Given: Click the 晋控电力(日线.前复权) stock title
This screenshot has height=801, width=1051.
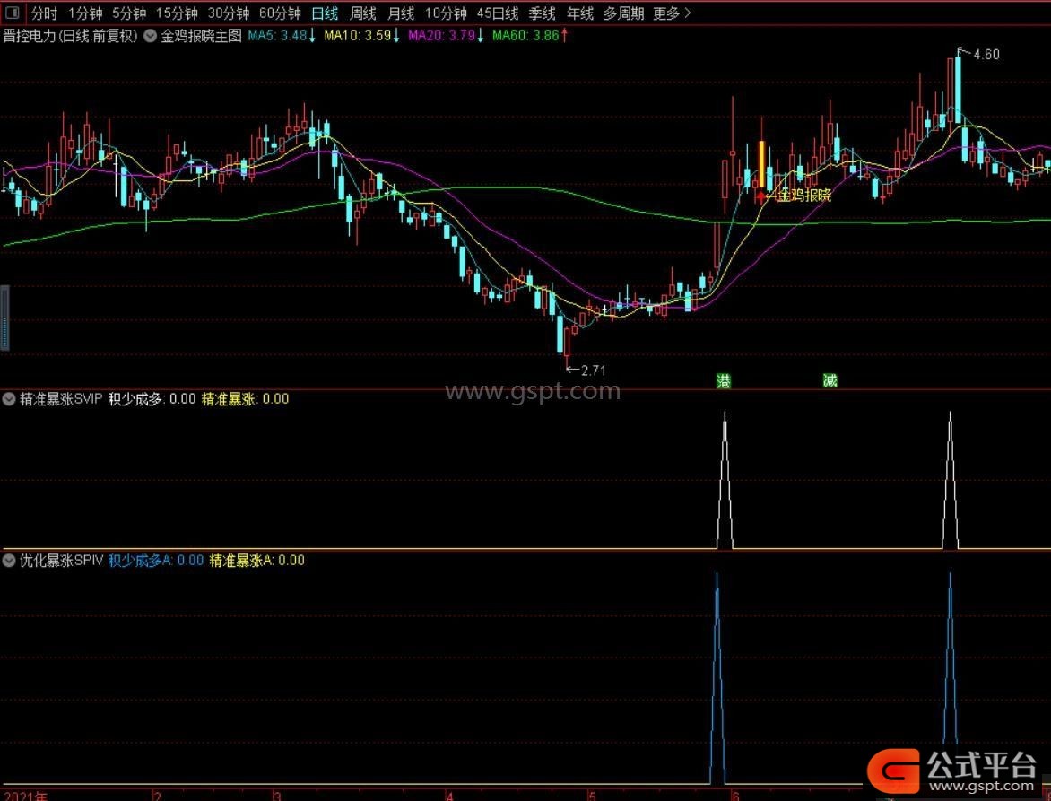Looking at the screenshot, I should point(70,36).
